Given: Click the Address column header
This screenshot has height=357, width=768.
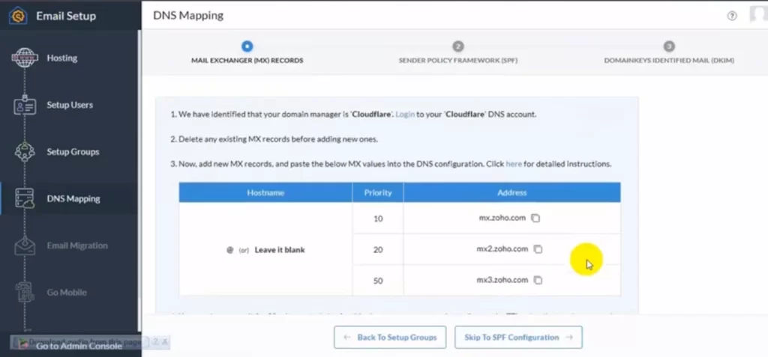Looking at the screenshot, I should tap(511, 192).
